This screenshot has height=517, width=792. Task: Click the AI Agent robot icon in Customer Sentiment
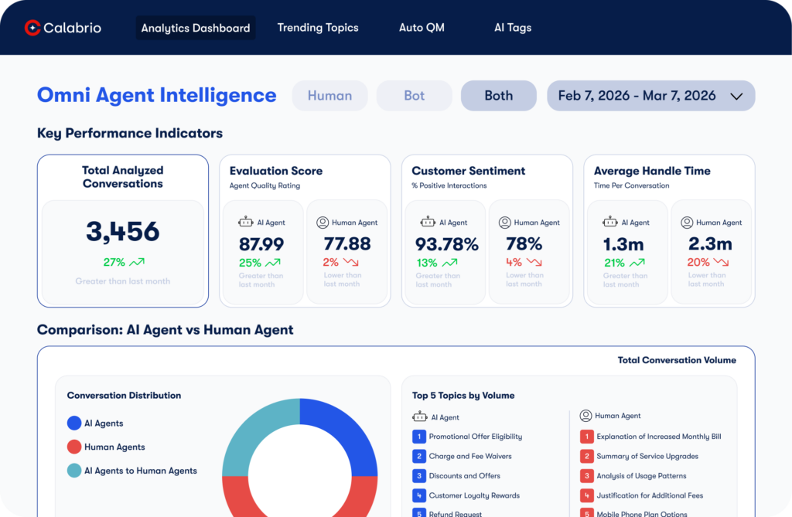[428, 222]
